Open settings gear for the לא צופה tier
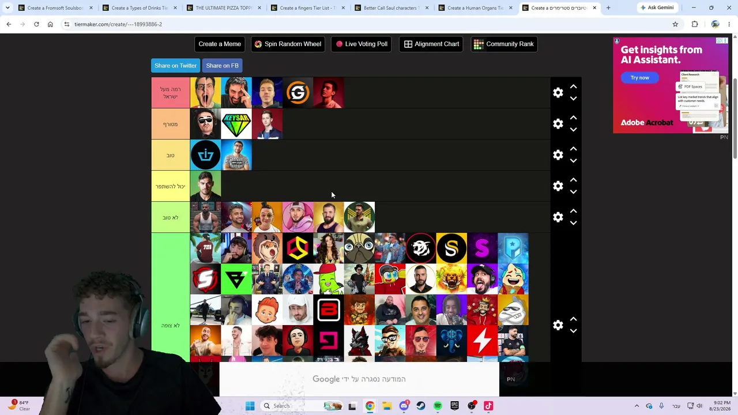The height and width of the screenshot is (415, 738). [558, 326]
